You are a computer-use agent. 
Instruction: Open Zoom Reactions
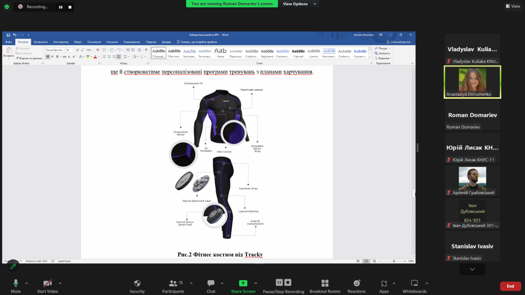coord(357,286)
